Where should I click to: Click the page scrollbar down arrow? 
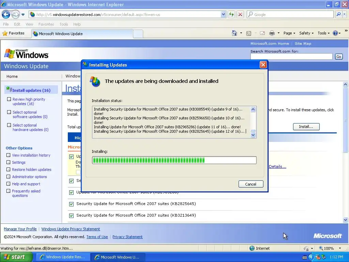(x=345, y=220)
